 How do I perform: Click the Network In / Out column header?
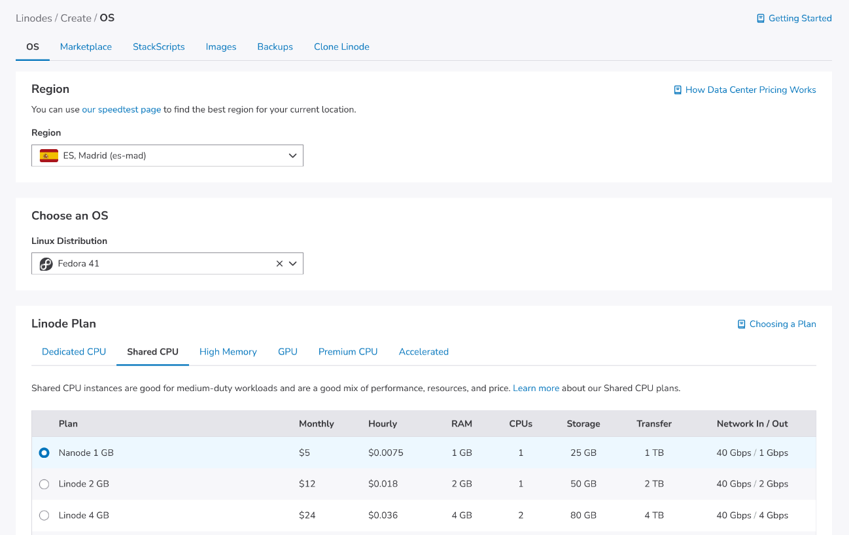[752, 424]
